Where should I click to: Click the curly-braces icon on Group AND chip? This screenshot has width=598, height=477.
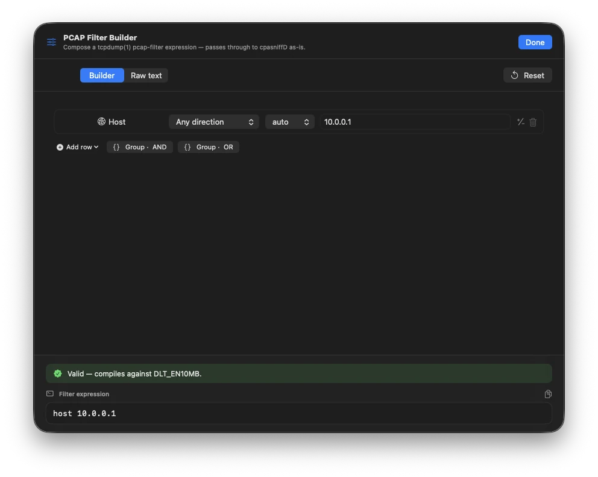(x=115, y=146)
